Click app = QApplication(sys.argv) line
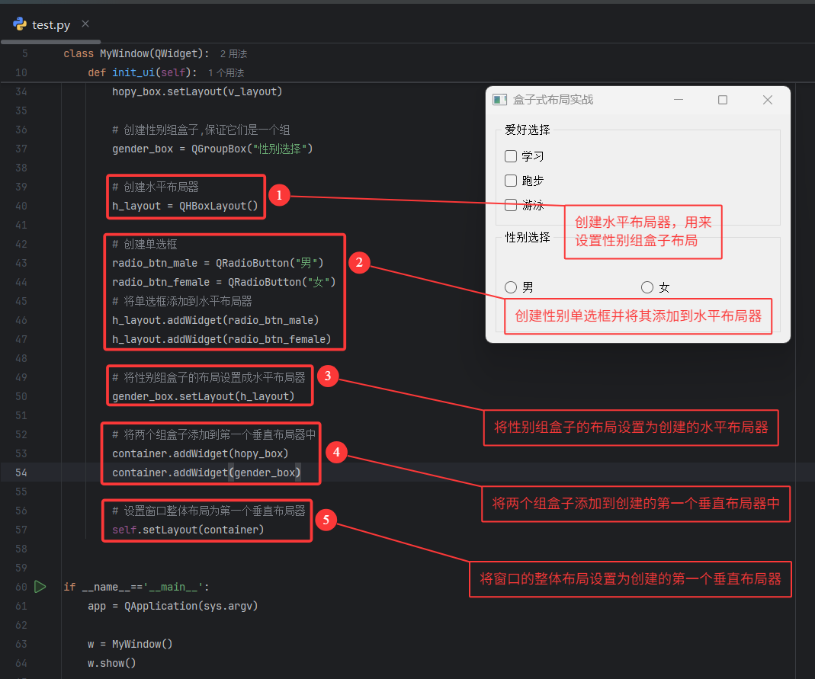Image resolution: width=815 pixels, height=679 pixels. coord(173,606)
